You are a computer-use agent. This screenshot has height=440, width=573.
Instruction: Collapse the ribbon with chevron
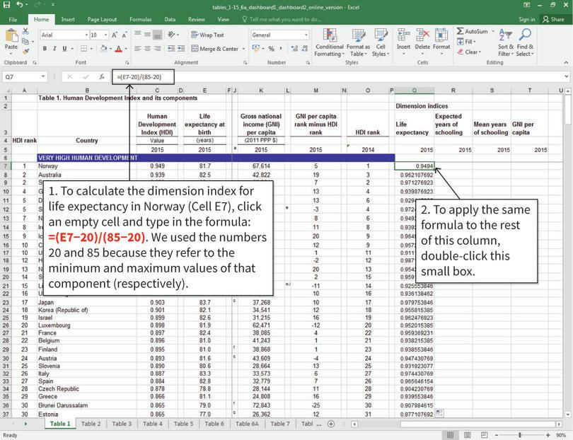coord(566,63)
